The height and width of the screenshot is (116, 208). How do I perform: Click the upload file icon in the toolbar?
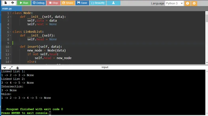(13, 3)
